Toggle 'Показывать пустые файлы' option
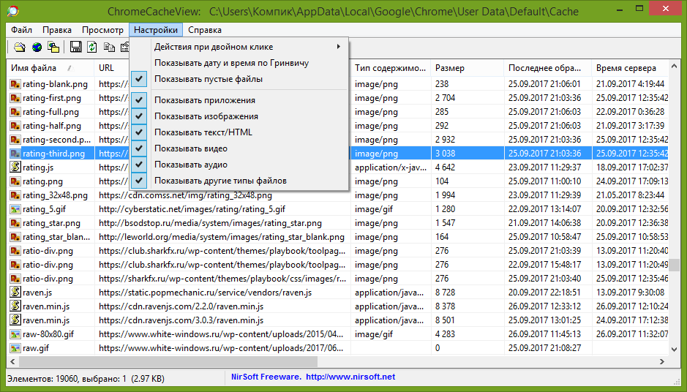687x392 pixels. (209, 79)
